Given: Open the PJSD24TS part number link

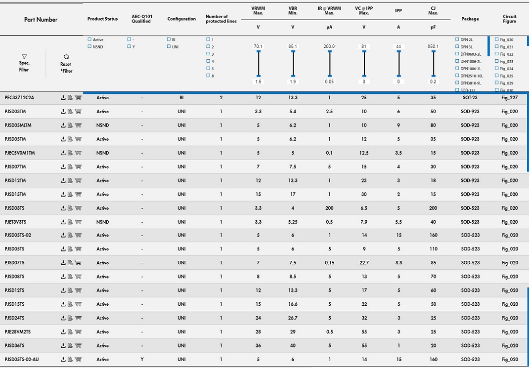Looking at the screenshot, I should (x=15, y=318).
